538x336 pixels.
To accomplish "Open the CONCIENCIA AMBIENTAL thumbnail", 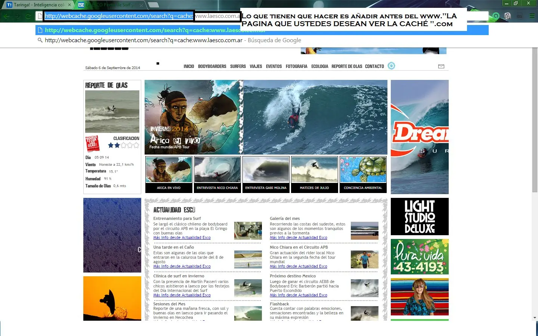I will click(x=363, y=174).
